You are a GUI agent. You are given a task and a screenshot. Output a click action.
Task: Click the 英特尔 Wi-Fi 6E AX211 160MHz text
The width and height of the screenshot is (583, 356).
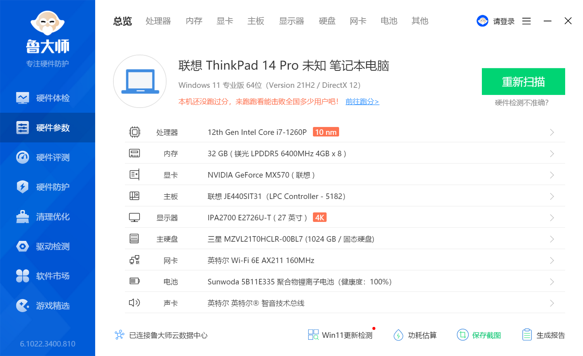point(261,260)
